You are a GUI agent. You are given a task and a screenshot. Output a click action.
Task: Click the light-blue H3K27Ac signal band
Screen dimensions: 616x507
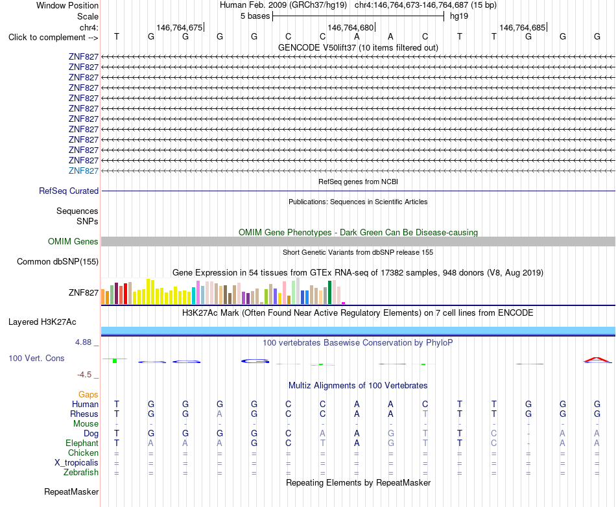click(358, 330)
